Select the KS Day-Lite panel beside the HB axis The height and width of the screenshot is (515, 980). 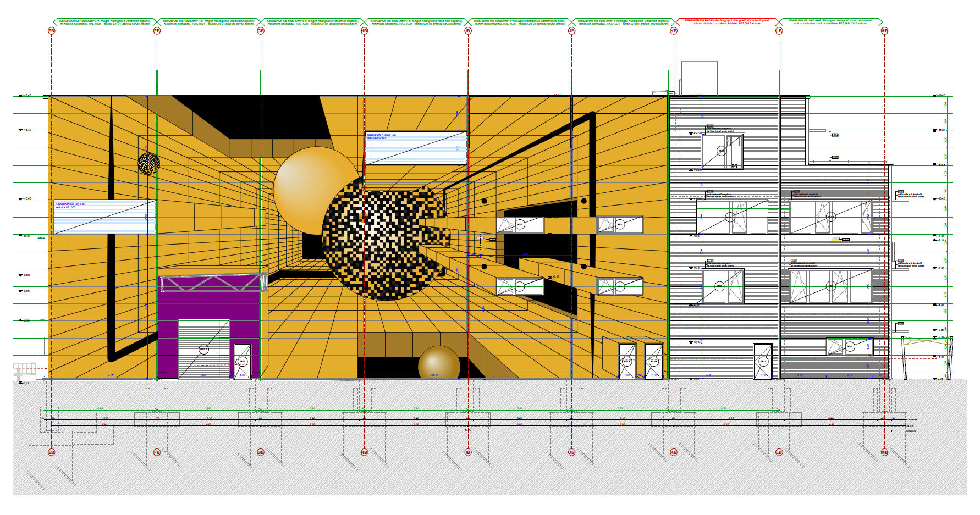click(x=412, y=148)
